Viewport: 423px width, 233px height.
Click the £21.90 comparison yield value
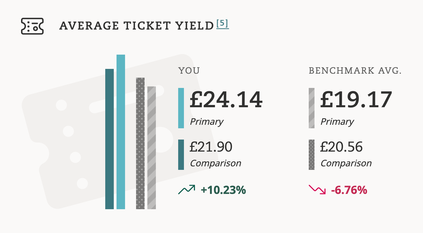[211, 147]
